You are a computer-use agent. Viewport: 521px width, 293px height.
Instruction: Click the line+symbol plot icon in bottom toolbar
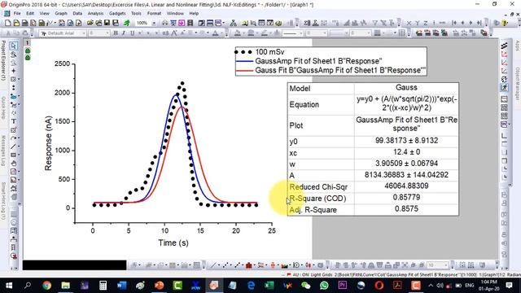[x=238, y=265]
